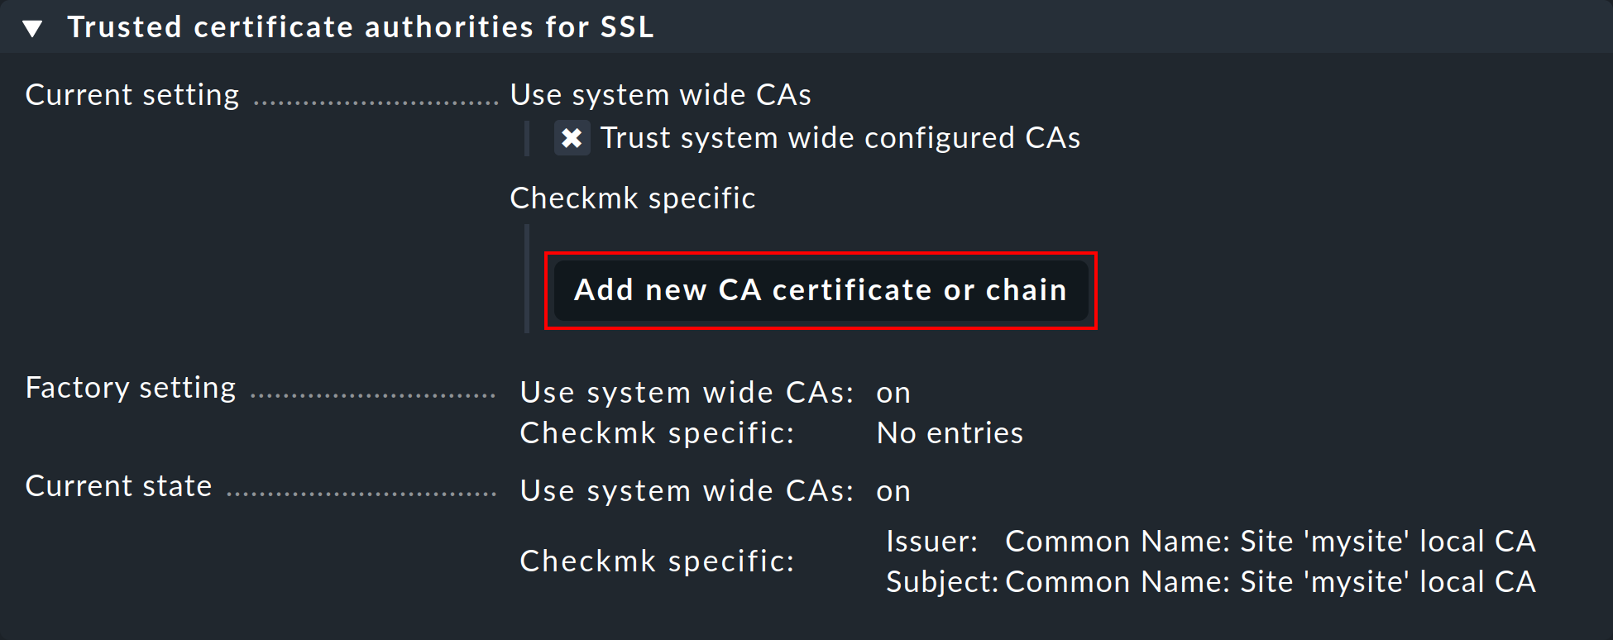Click No entries under Factory setting

[949, 432]
